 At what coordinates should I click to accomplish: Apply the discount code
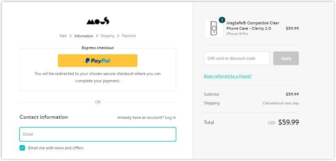[286, 58]
